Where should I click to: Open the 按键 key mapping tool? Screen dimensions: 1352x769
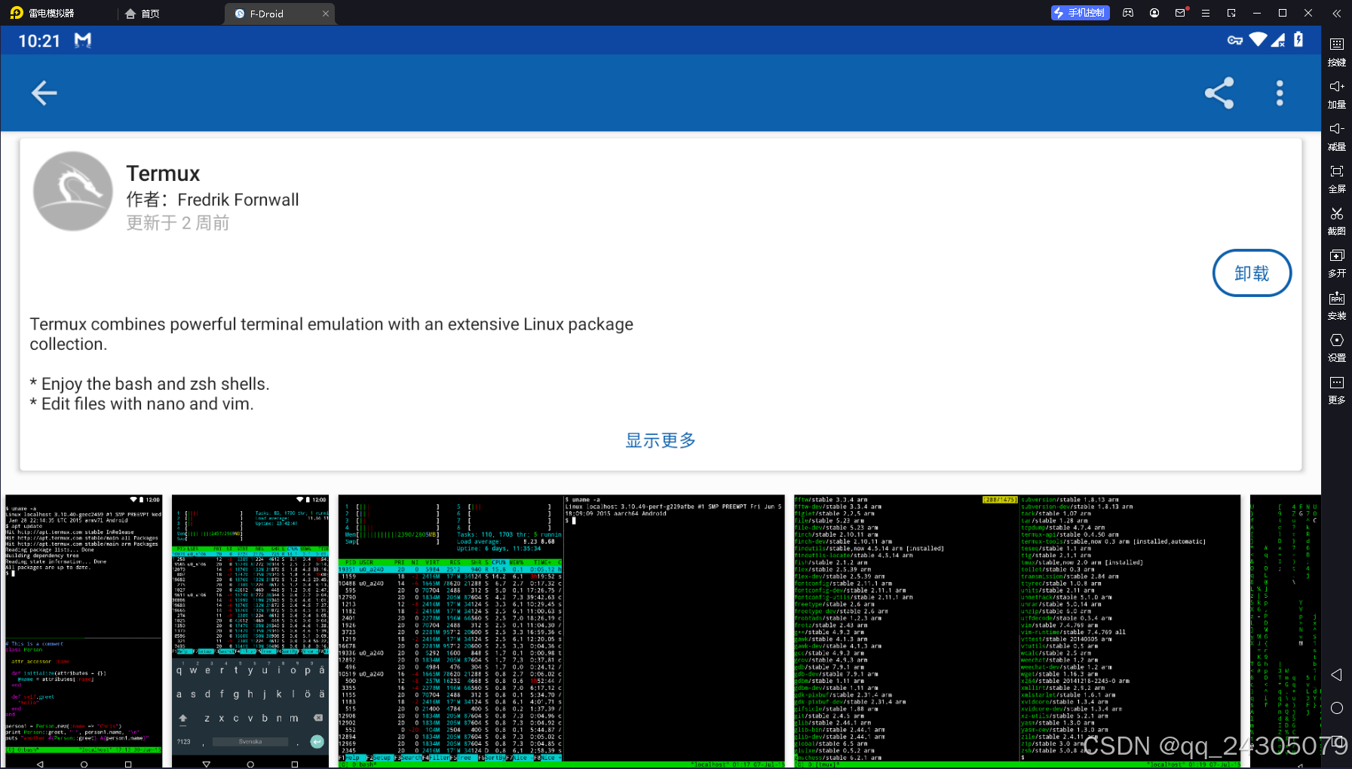pos(1337,51)
